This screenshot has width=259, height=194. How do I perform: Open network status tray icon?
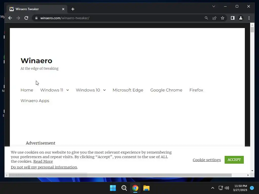[221, 188]
